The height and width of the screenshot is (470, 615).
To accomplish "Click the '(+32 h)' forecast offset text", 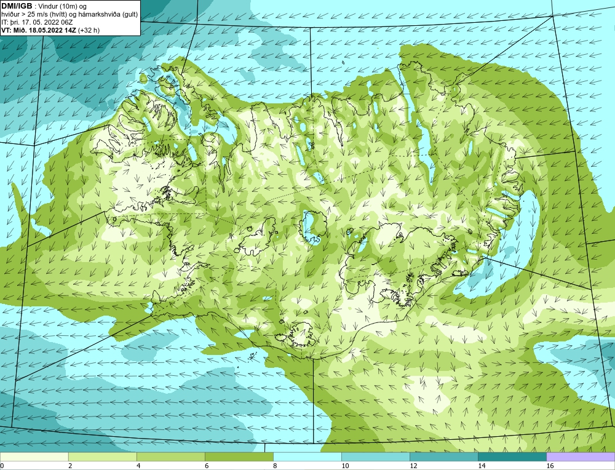I will point(89,30).
